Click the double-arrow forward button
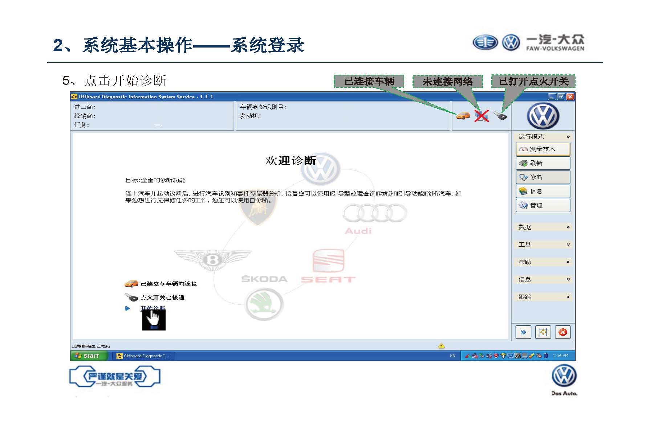Image resolution: width=650 pixels, height=423 pixels. coord(523,332)
